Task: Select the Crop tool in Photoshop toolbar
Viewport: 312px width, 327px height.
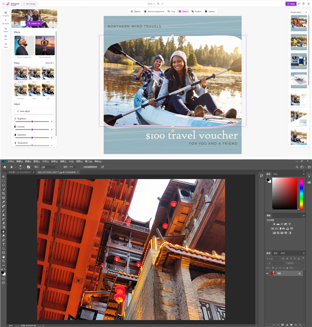Action: pyautogui.click(x=3, y=193)
